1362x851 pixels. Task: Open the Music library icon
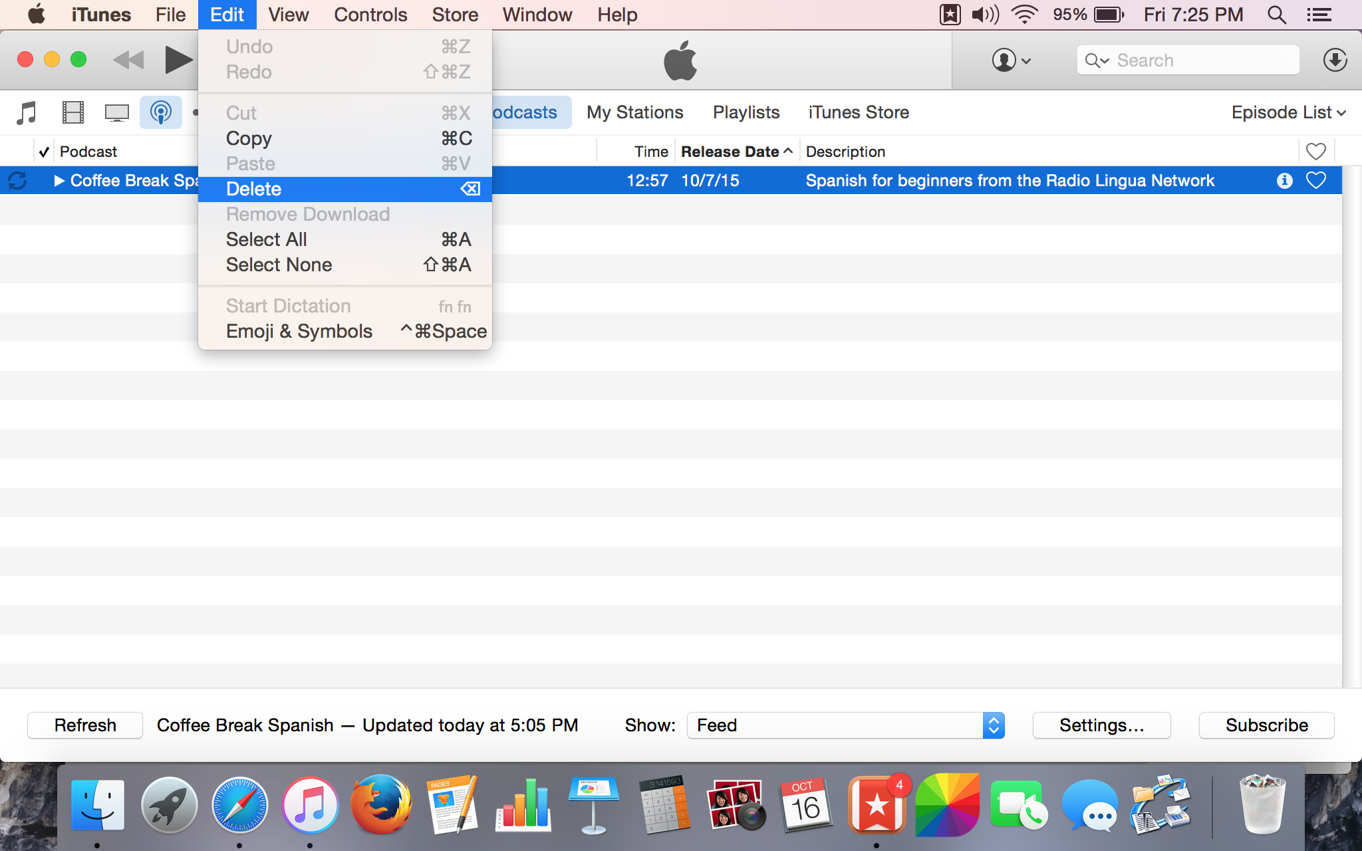click(x=27, y=112)
